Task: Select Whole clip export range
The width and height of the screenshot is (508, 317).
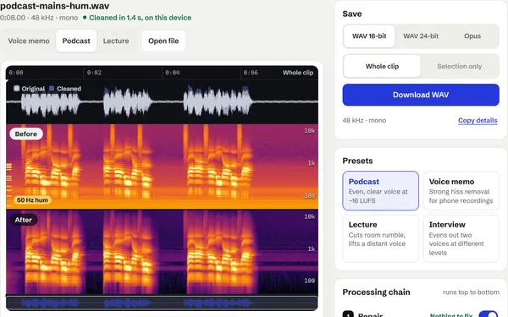Action: coord(382,66)
